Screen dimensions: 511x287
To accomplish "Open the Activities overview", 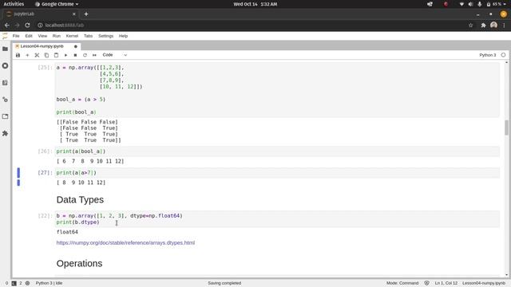I will [14, 4].
